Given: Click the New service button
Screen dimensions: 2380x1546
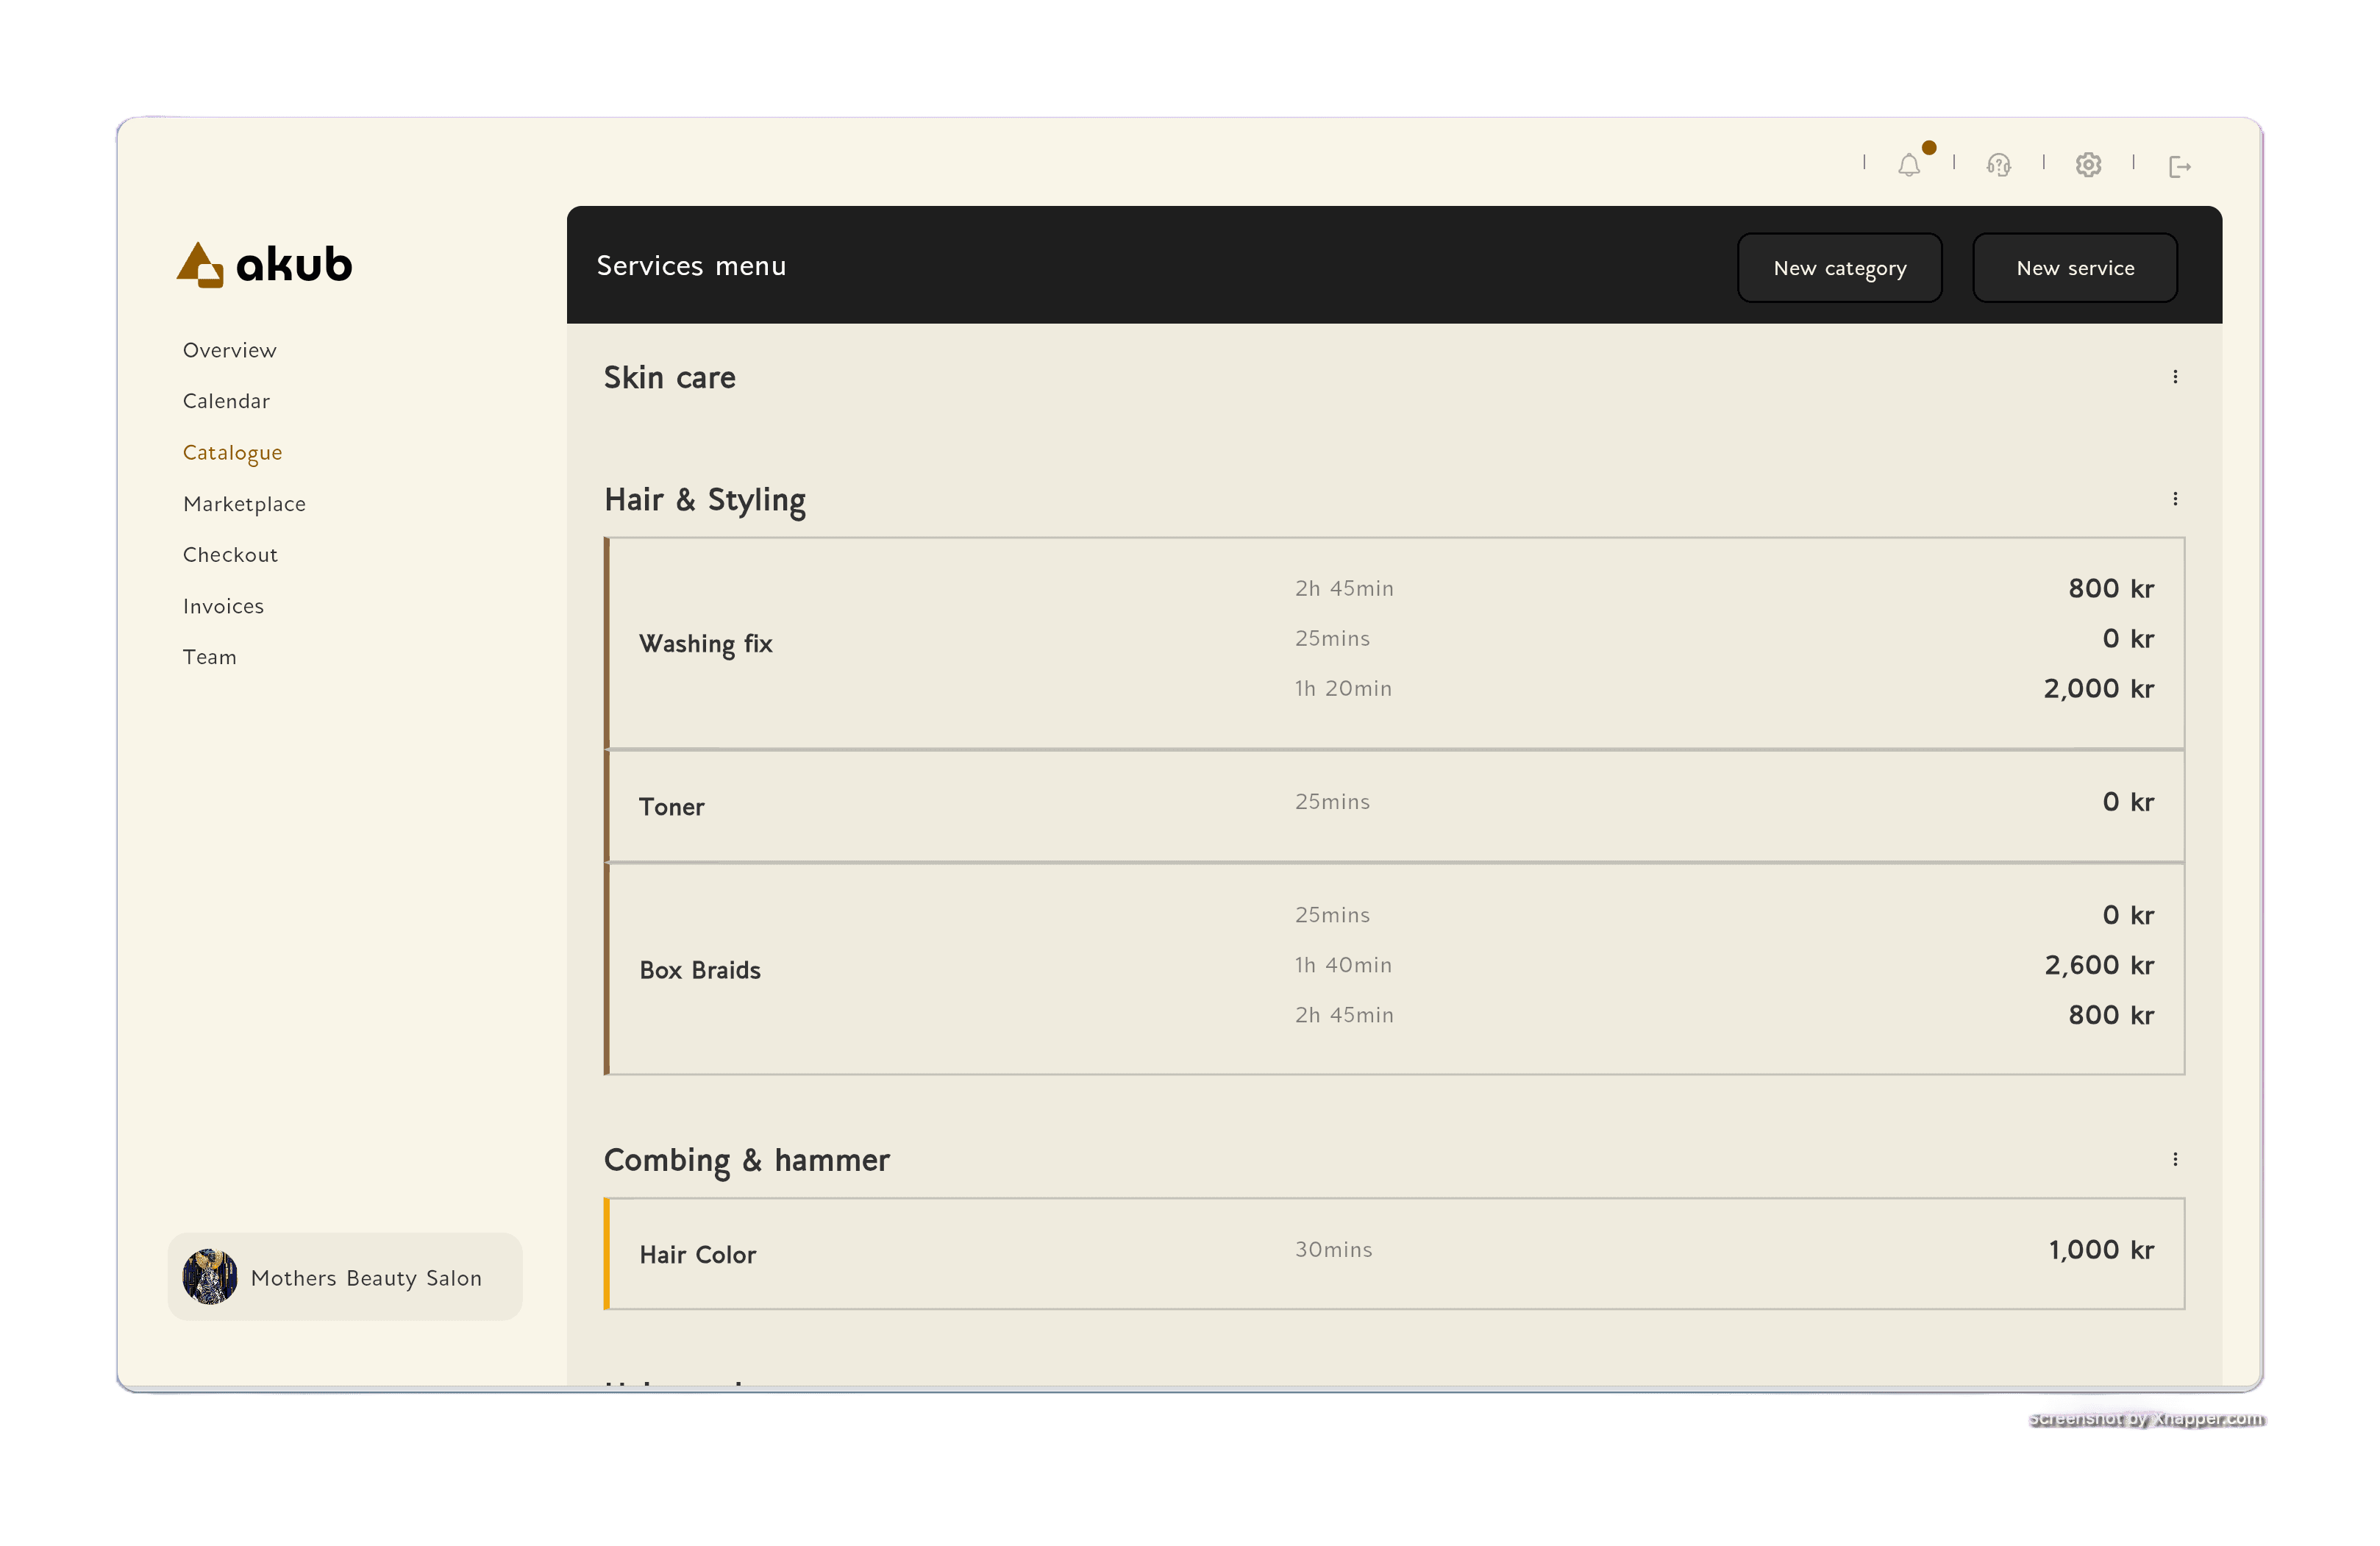Looking at the screenshot, I should point(2075,268).
